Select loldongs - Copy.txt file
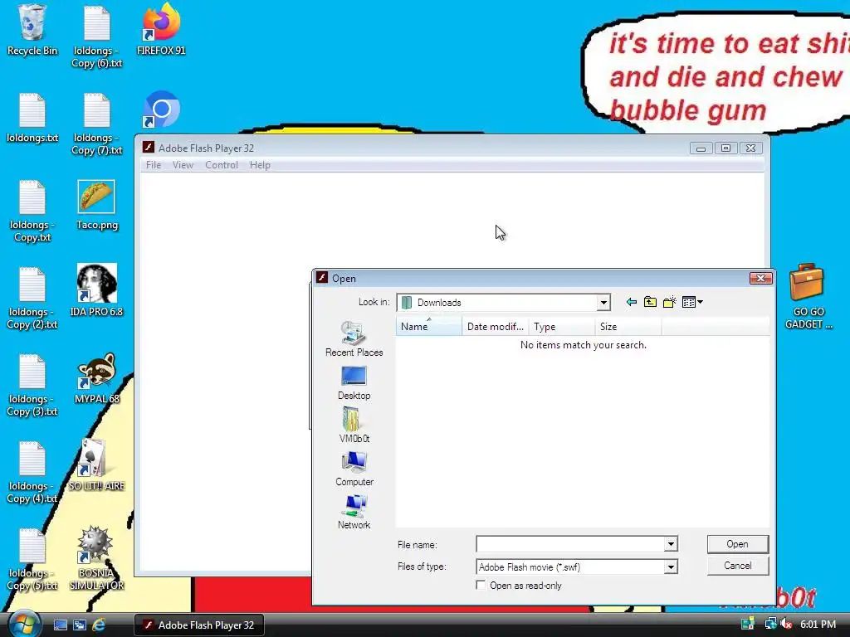850x637 pixels. pos(32,212)
